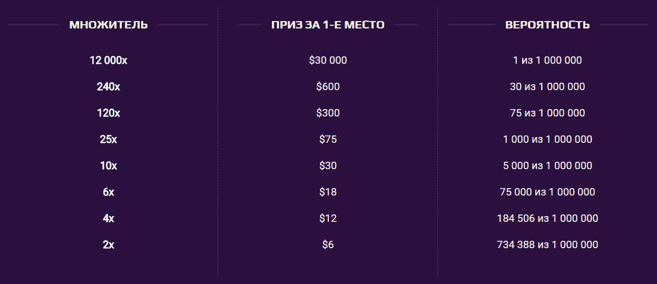657x284 pixels.
Task: Click the $600 prize amount
Action: tap(328, 87)
